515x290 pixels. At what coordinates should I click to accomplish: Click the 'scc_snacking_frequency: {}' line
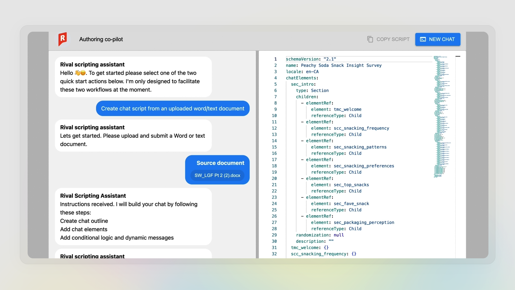coord(324,254)
